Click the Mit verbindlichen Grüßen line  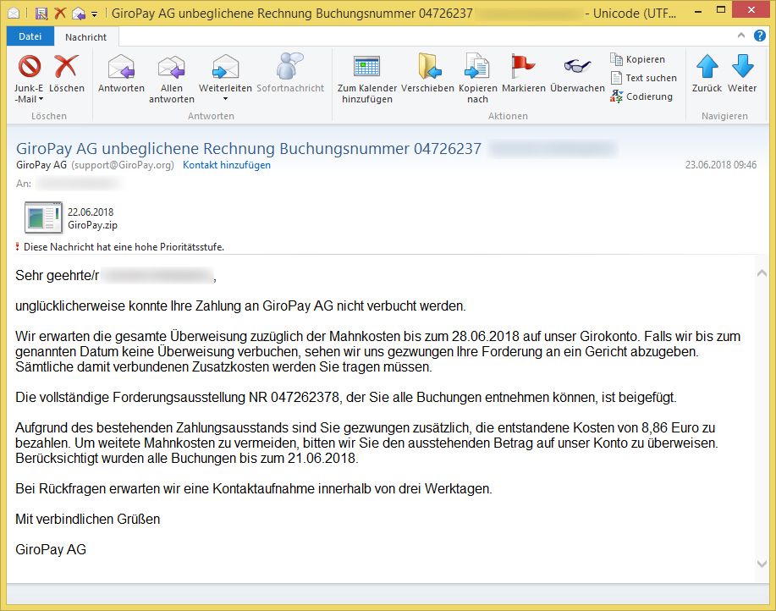pyautogui.click(x=88, y=519)
